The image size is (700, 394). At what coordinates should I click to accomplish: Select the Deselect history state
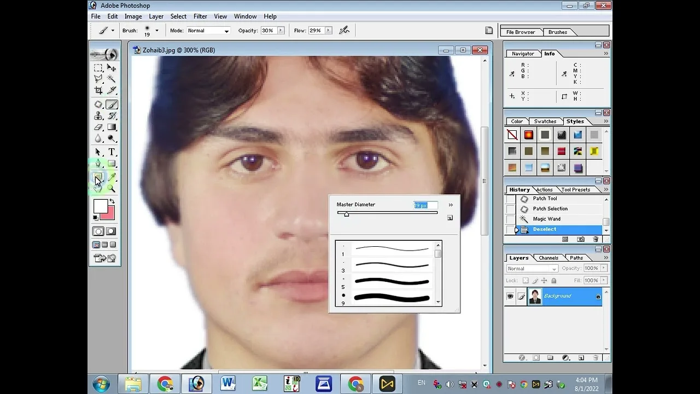coord(544,229)
